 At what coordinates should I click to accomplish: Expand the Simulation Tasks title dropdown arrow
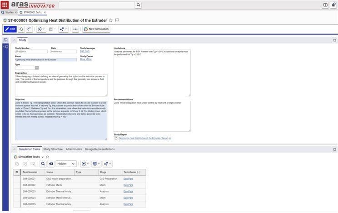[x=42, y=157]
